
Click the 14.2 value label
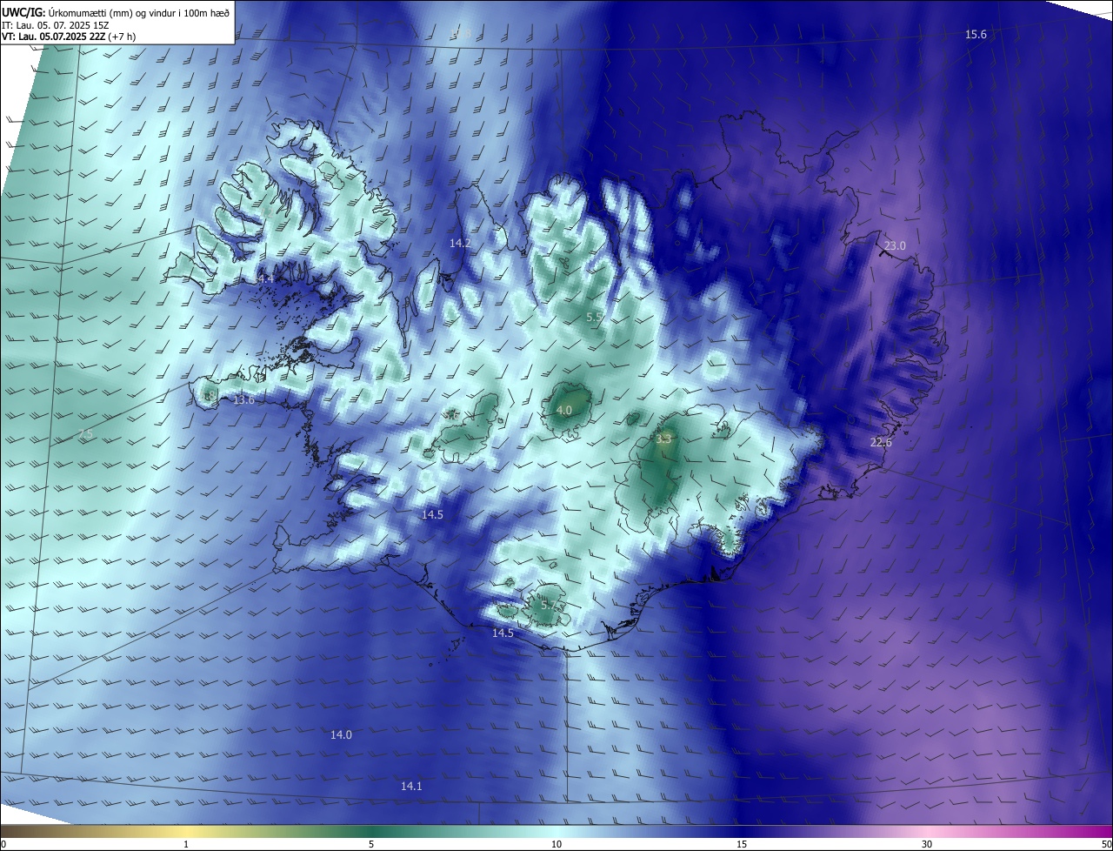point(460,243)
